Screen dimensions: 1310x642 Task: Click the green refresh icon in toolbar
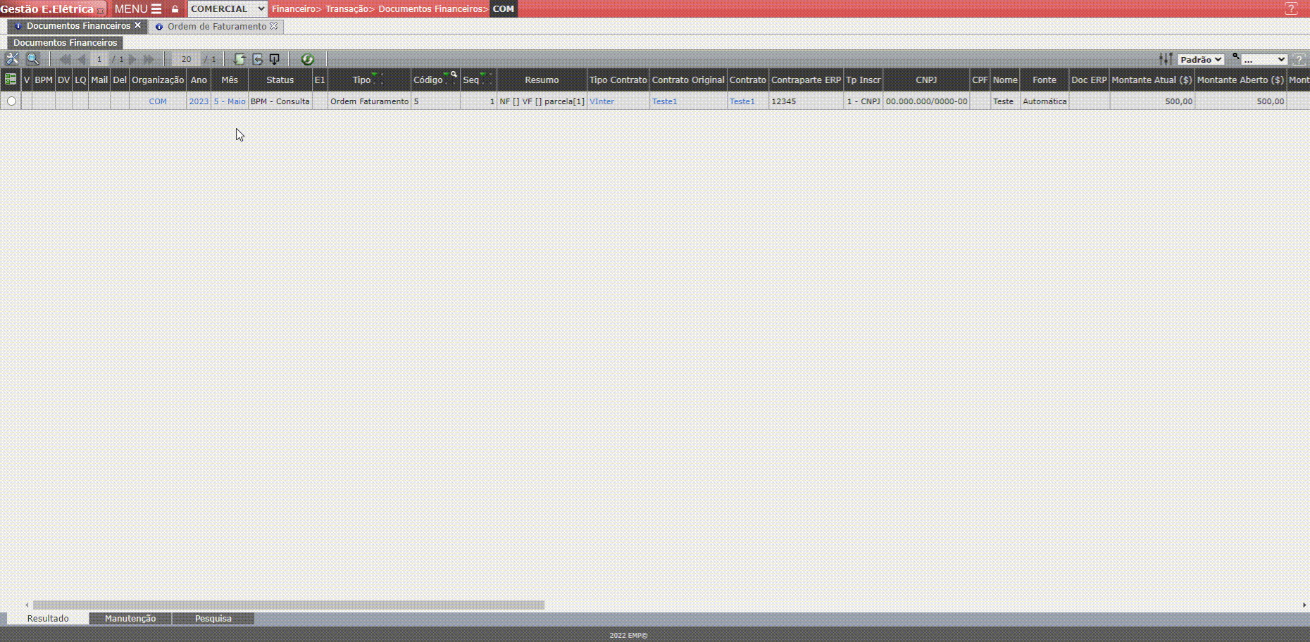(307, 59)
